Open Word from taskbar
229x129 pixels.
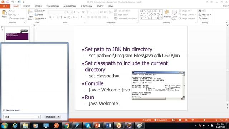point(108,125)
